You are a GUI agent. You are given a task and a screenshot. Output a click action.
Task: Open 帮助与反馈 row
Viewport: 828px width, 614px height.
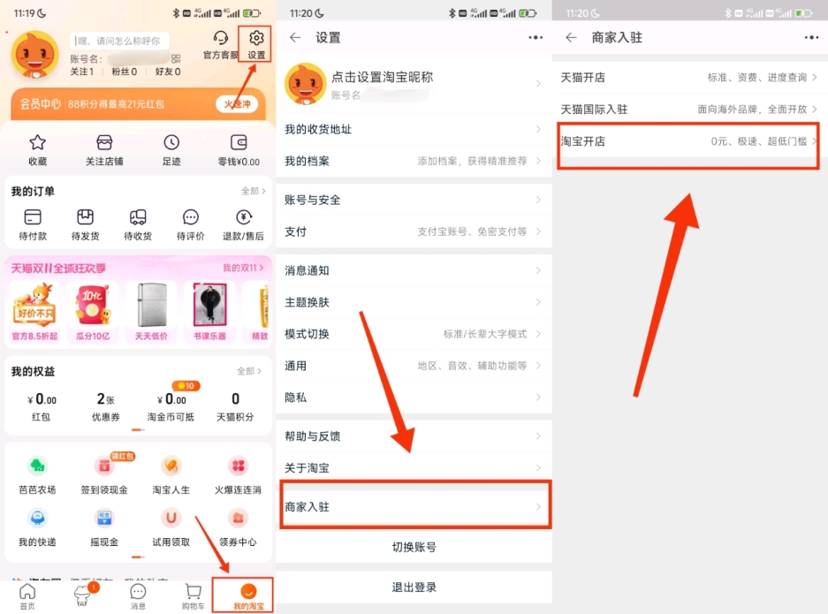414,436
